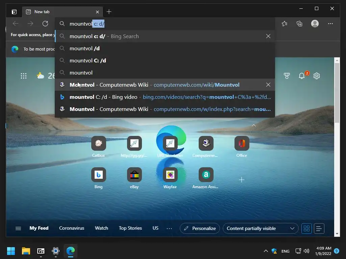Click the browser Back arrow
This screenshot has width=346, height=259.
pyautogui.click(x=16, y=24)
